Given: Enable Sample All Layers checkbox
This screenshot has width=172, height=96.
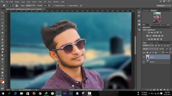Looking at the screenshot, I should pyautogui.click(x=53, y=6).
